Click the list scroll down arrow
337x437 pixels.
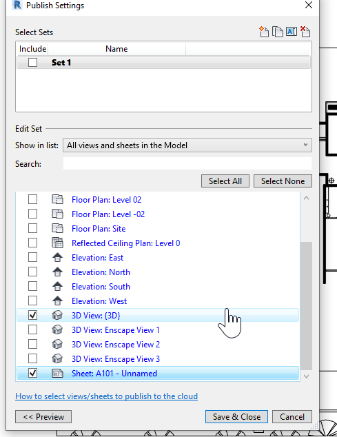click(x=307, y=376)
